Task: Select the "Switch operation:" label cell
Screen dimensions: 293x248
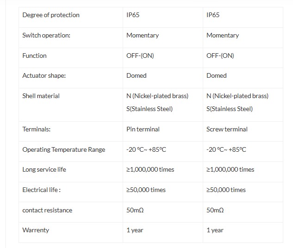Action: click(x=46, y=35)
